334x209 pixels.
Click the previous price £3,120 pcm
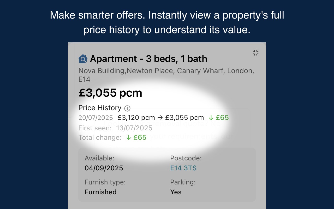[x=136, y=118]
